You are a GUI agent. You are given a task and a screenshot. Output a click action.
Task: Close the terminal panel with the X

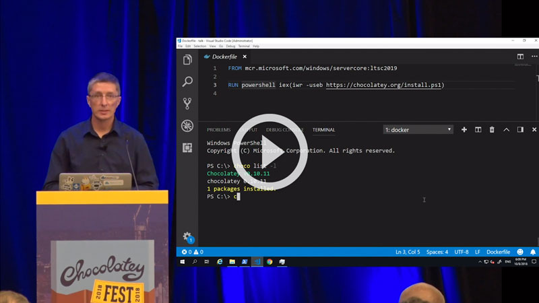point(534,129)
